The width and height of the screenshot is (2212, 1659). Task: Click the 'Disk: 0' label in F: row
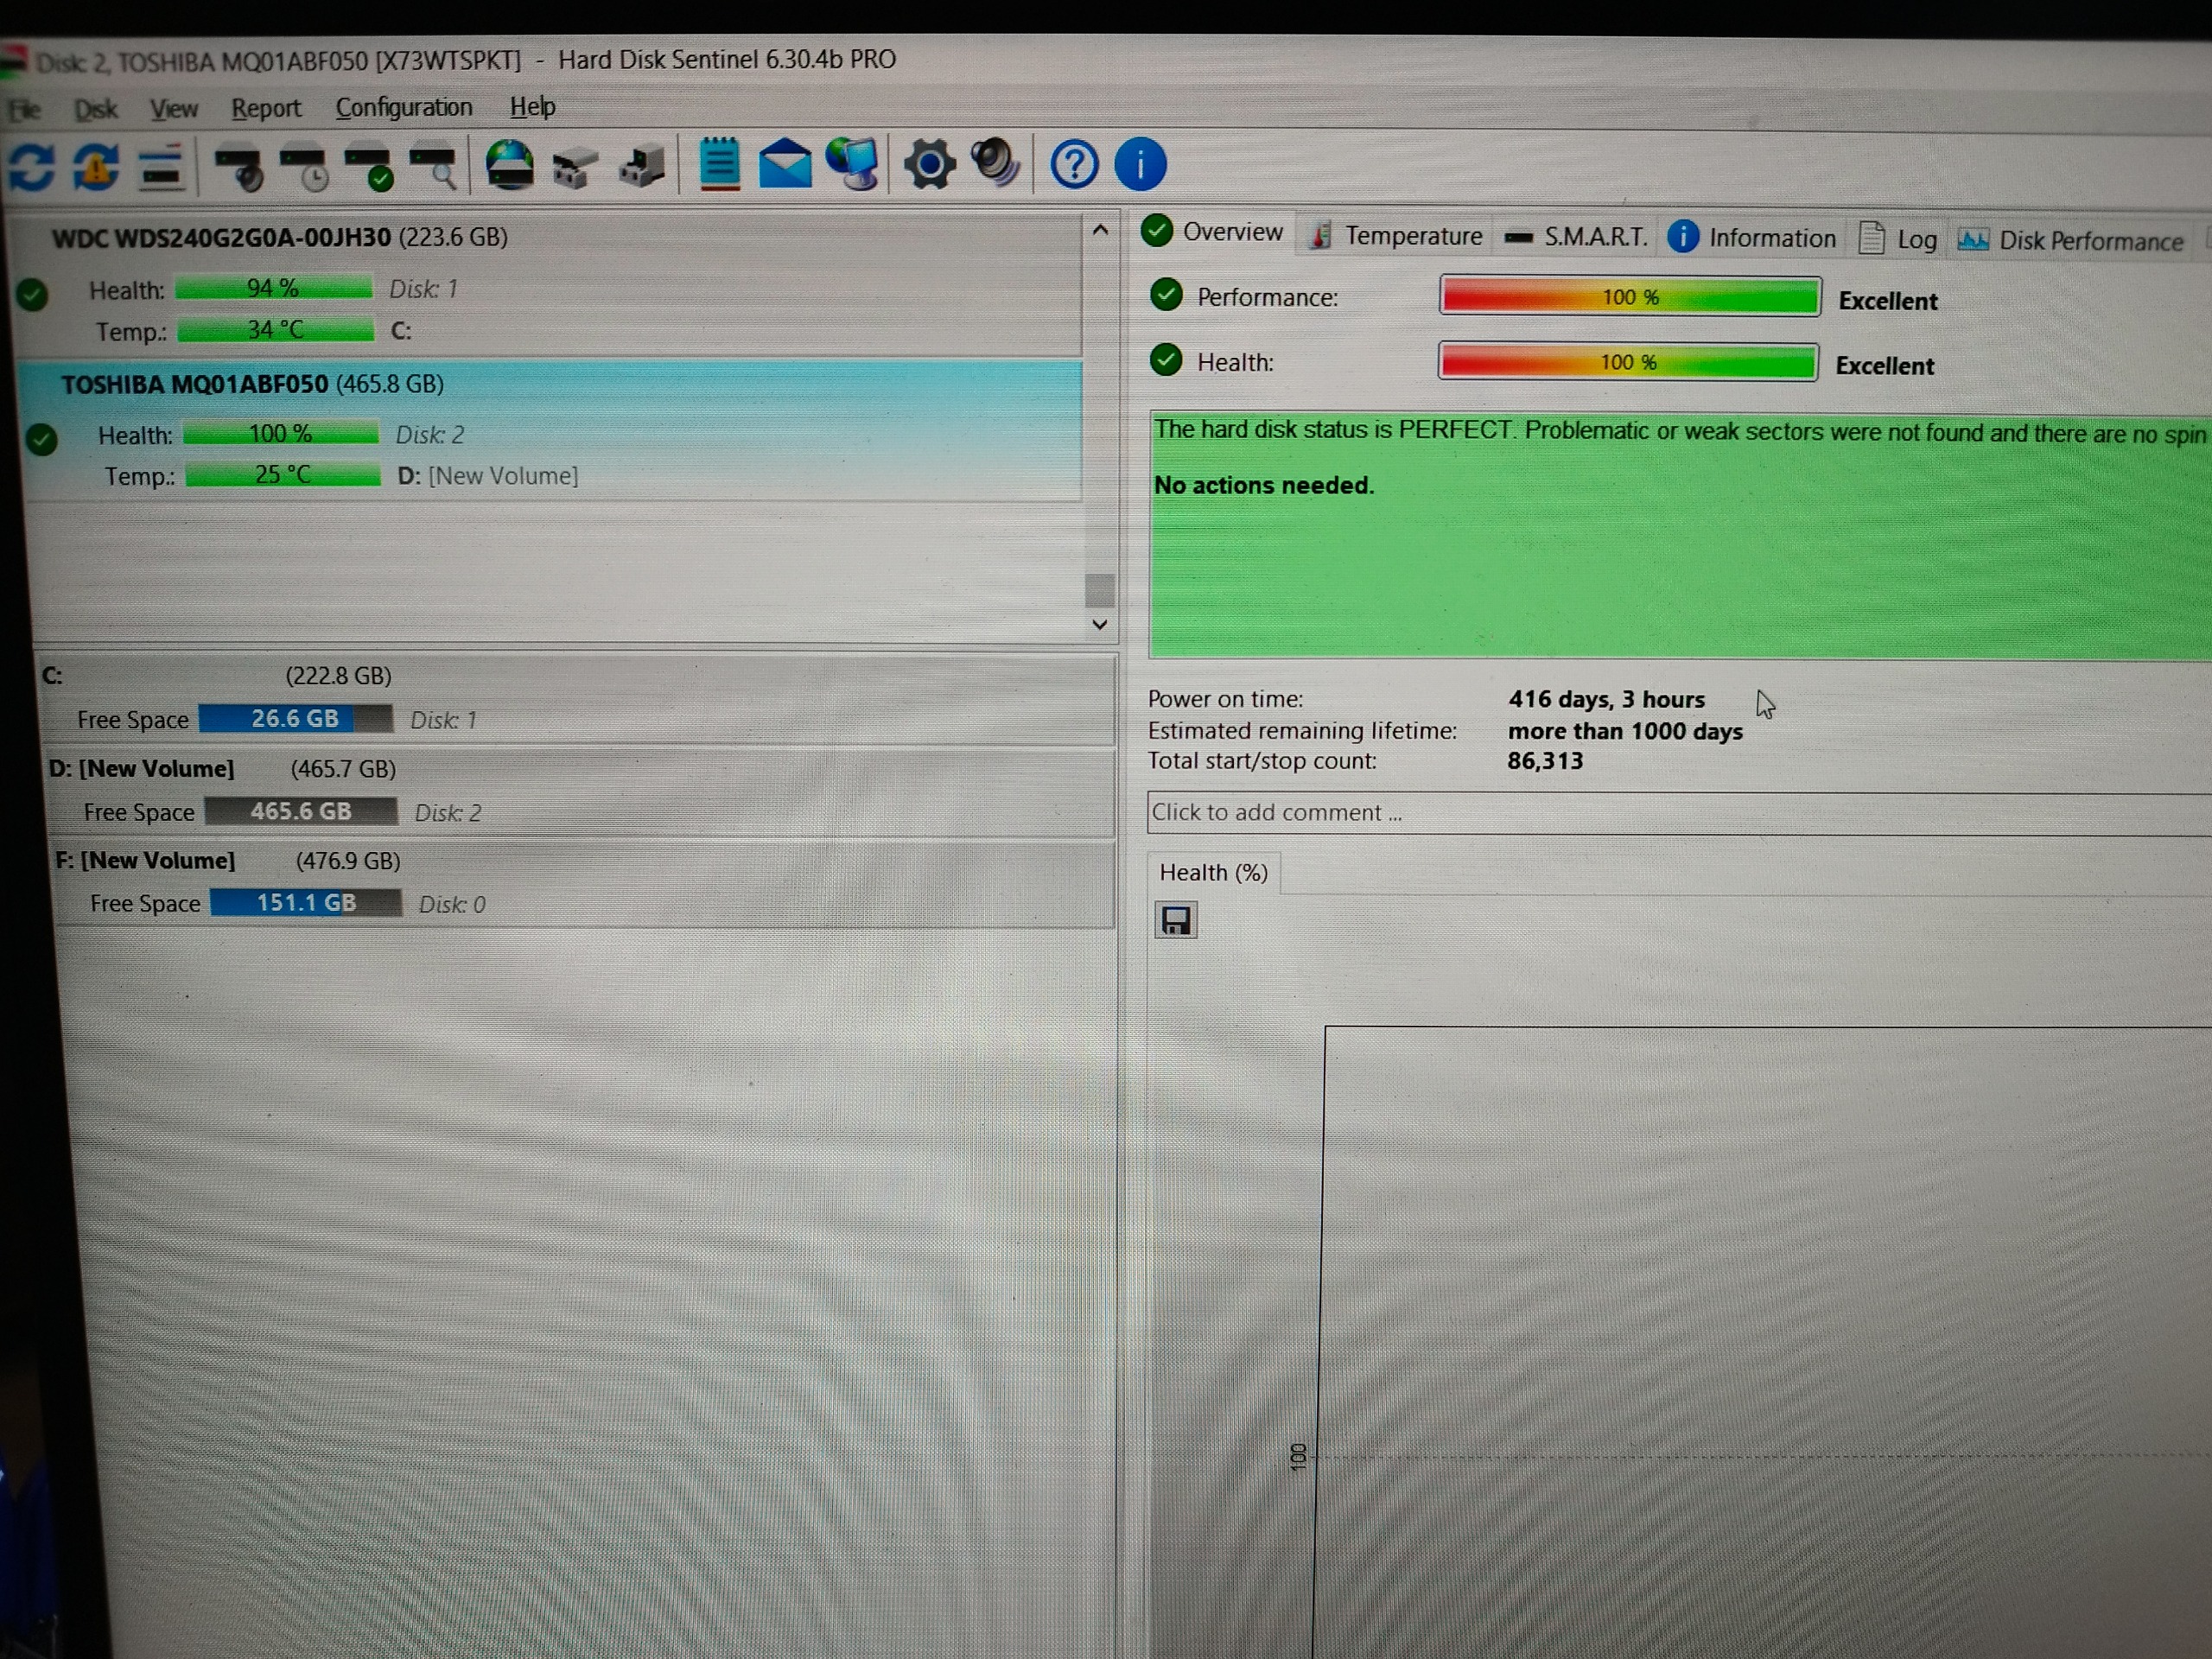click(452, 905)
